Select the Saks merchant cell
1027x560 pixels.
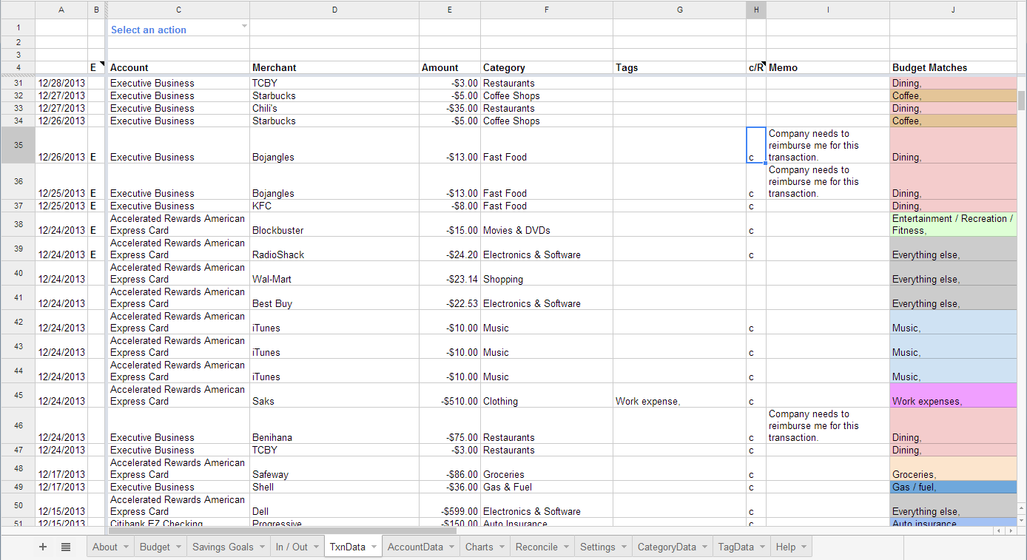(334, 395)
